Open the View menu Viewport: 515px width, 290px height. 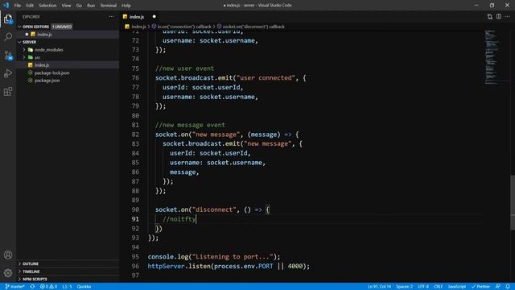(66, 6)
